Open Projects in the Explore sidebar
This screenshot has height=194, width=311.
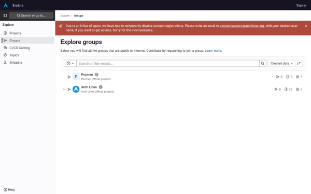tap(28, 33)
